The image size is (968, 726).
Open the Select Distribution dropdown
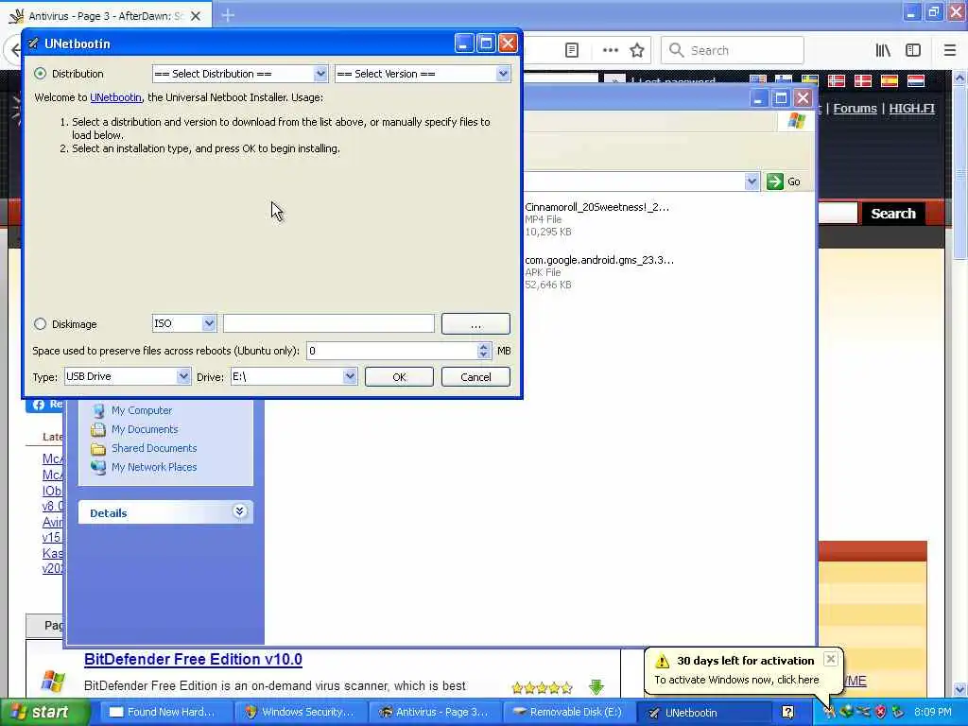click(x=239, y=74)
